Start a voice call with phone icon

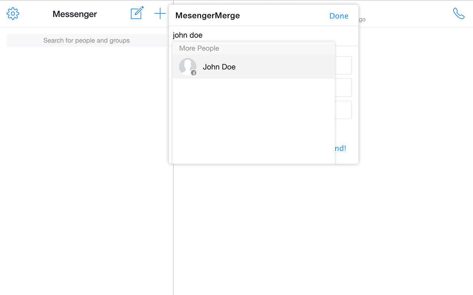click(459, 14)
